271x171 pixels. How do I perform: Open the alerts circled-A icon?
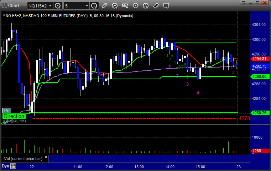146,6
